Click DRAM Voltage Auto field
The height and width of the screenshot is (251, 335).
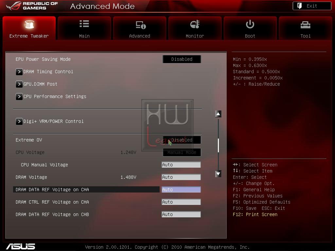(x=181, y=177)
